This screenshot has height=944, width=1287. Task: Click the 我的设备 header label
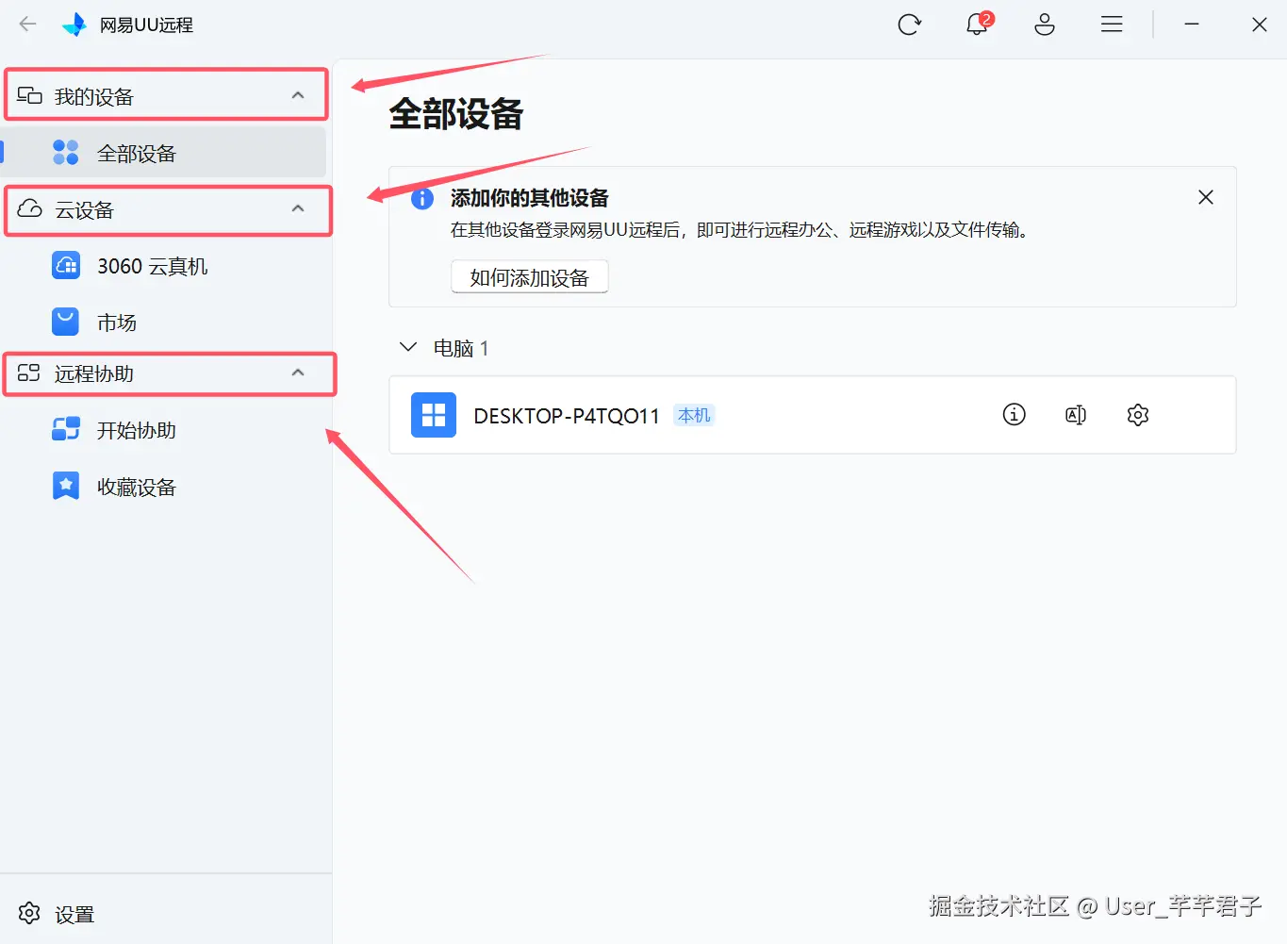[94, 96]
